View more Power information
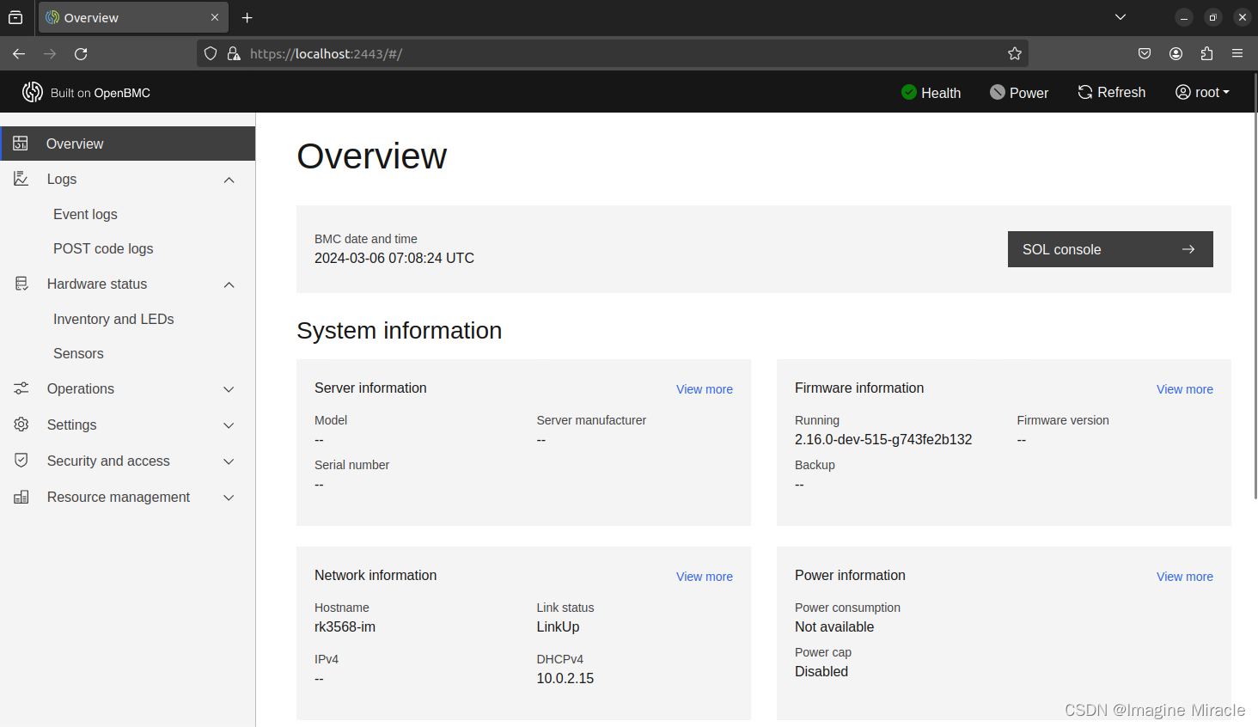1258x727 pixels. [1185, 577]
